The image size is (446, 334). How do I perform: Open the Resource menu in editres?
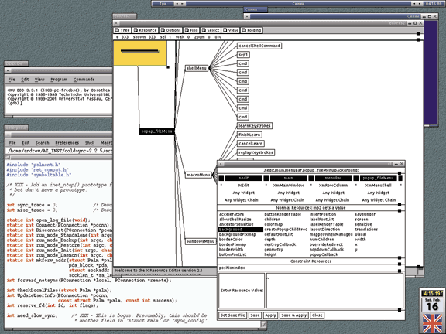pyautogui.click(x=145, y=30)
